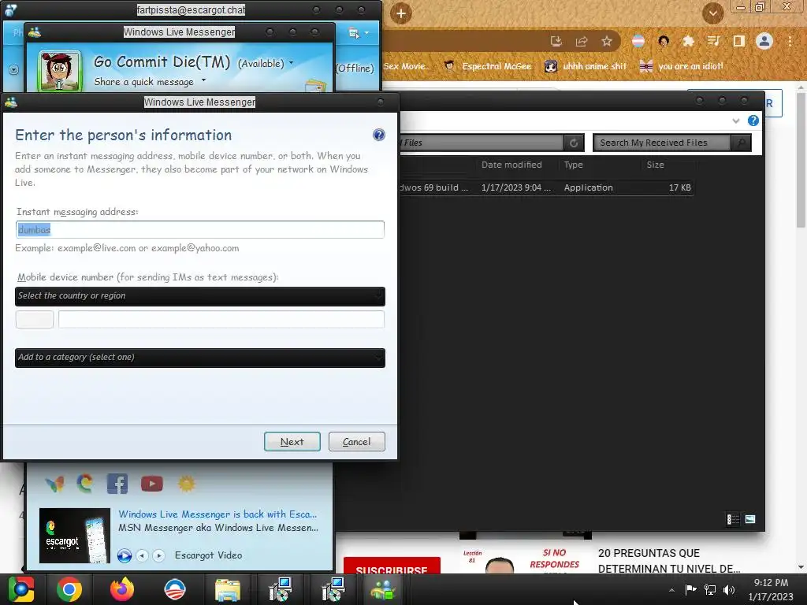The width and height of the screenshot is (807, 605).
Task: Click Windows Live Messenger taskbar icon
Action: (383, 589)
